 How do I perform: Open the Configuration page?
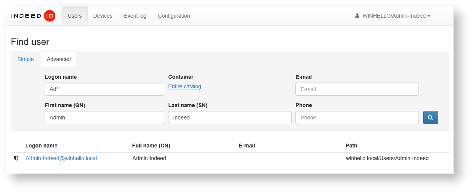click(x=174, y=16)
